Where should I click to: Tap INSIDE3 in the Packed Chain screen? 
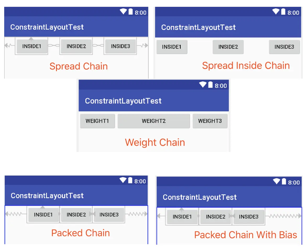coord(109,215)
